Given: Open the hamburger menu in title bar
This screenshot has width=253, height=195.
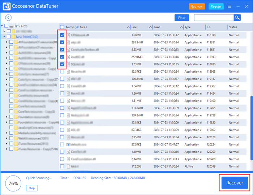Looking at the screenshot, I should 230,6.
